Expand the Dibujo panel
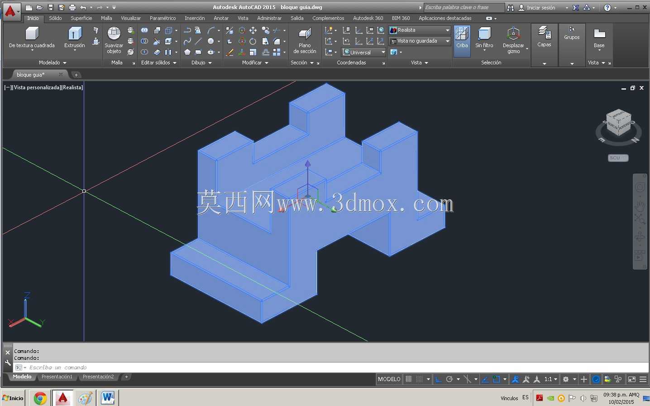The width and height of the screenshot is (650, 406). [x=201, y=63]
